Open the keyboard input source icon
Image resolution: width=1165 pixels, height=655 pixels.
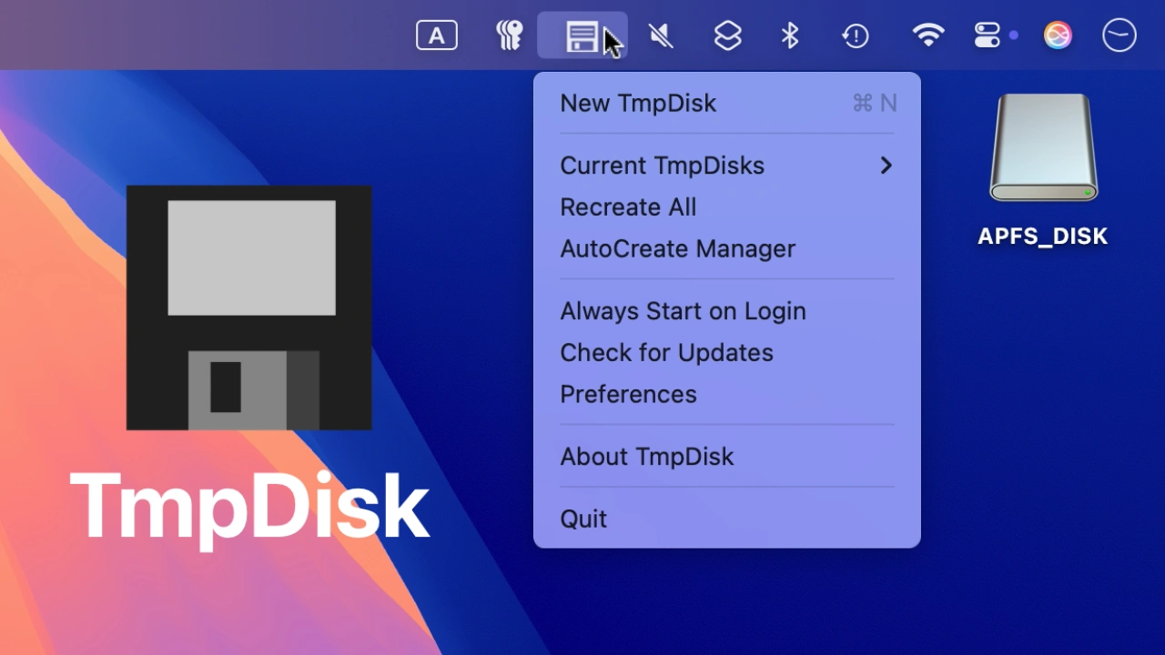437,35
